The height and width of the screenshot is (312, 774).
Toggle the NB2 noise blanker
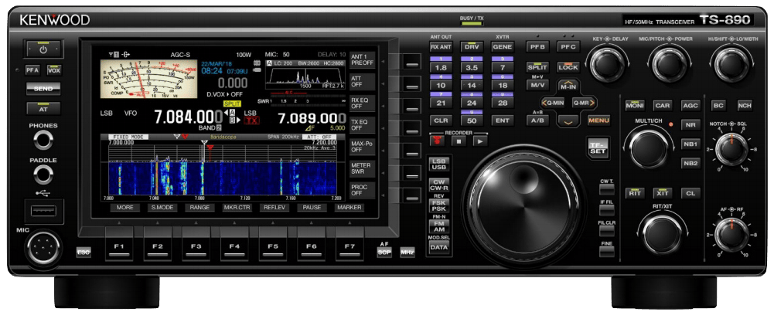tap(690, 163)
